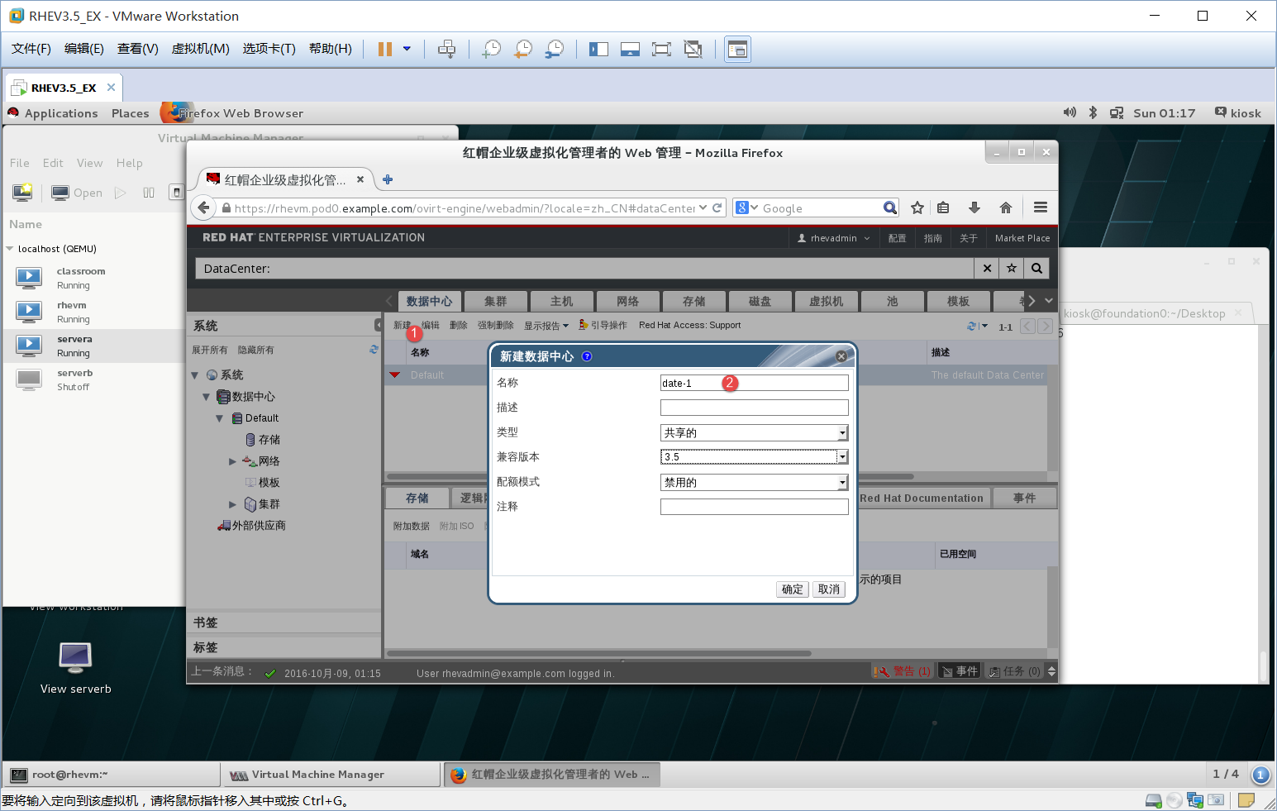Bookmark RHEV search with star button
Image resolution: width=1277 pixels, height=811 pixels.
[1012, 268]
